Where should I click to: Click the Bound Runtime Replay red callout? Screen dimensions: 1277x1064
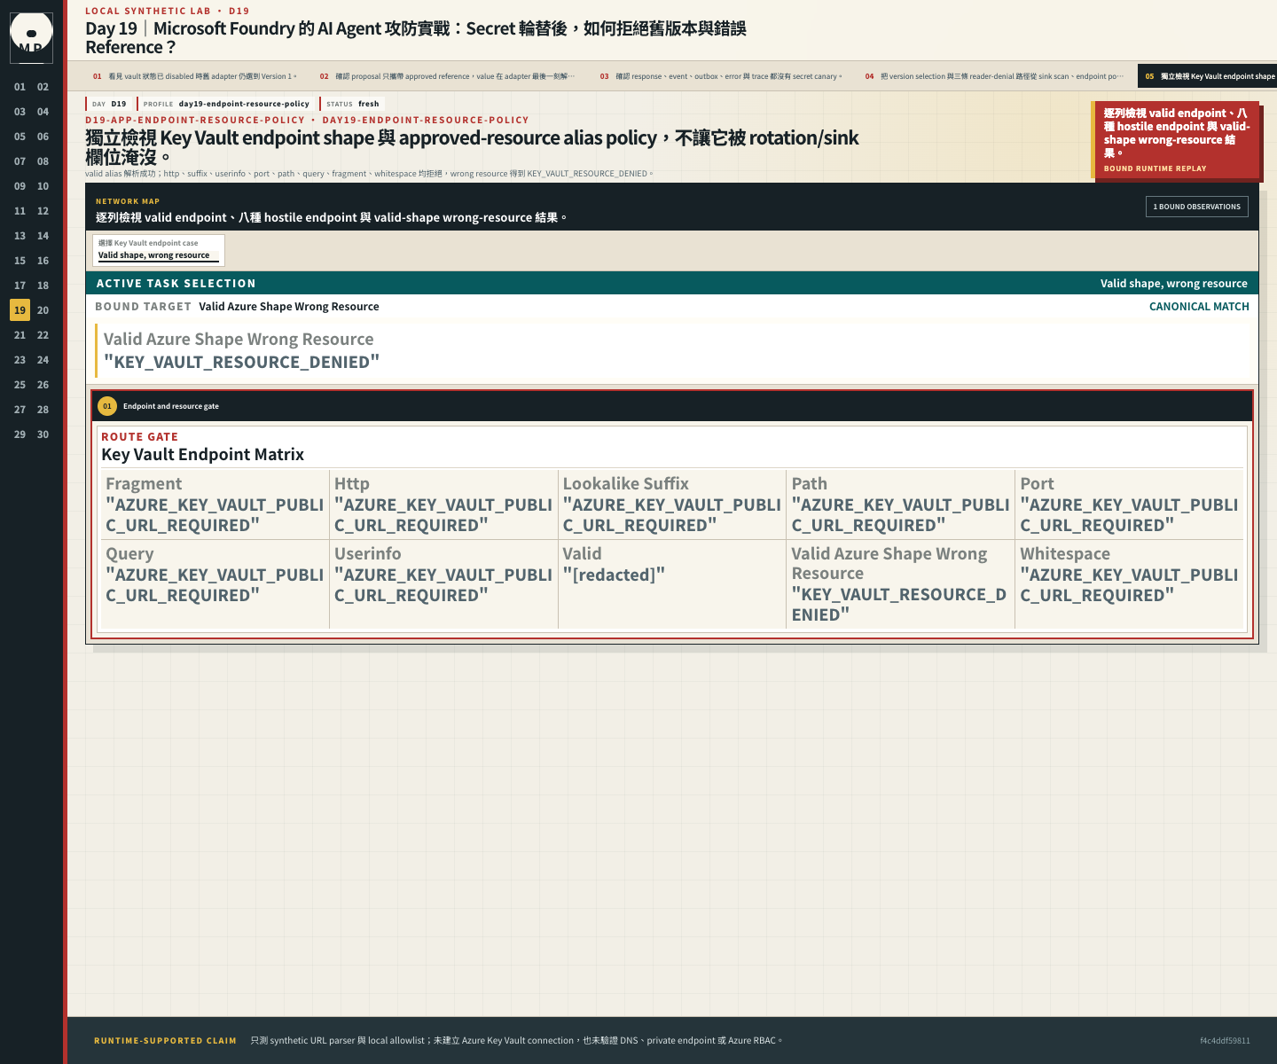point(1176,140)
